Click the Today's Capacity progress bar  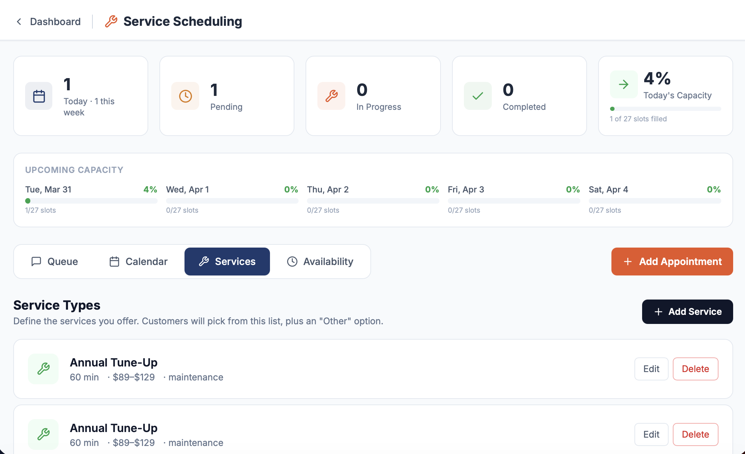click(665, 108)
